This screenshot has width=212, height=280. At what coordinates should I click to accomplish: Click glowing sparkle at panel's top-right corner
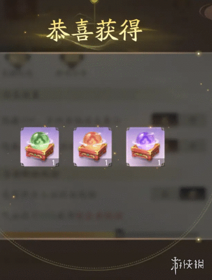click(198, 53)
